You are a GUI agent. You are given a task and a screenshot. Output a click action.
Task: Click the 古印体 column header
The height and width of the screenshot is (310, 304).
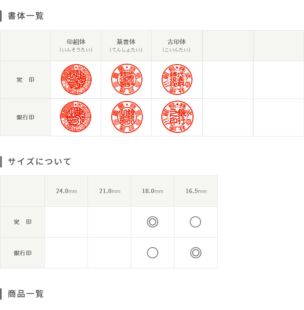(177, 46)
